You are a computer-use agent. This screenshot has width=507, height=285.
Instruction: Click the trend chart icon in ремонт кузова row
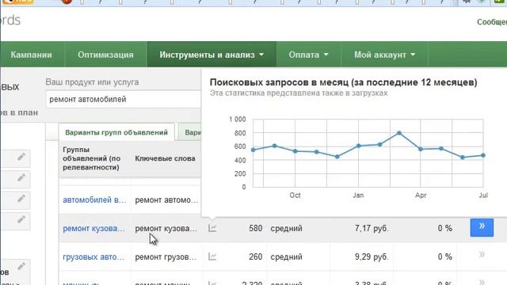pos(212,228)
